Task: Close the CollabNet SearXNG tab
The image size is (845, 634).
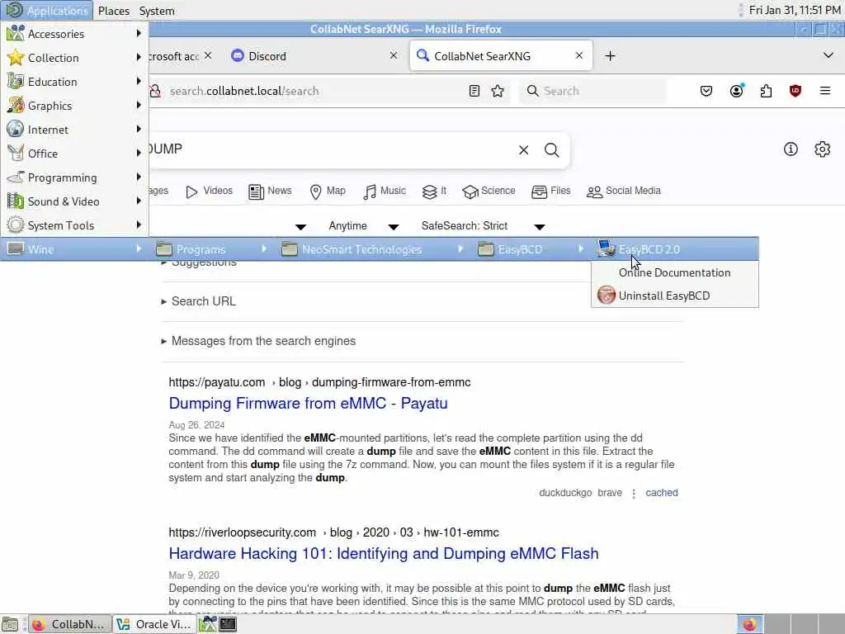Action: pyautogui.click(x=578, y=55)
